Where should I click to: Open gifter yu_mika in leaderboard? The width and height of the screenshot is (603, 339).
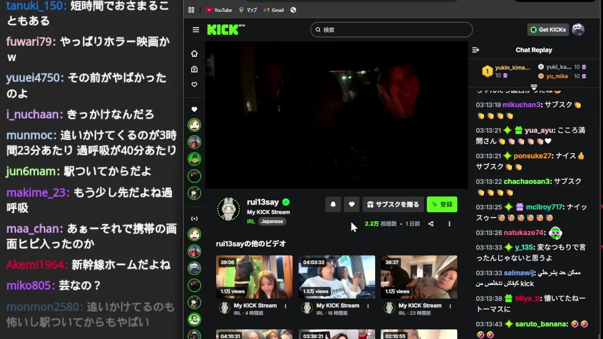point(557,76)
